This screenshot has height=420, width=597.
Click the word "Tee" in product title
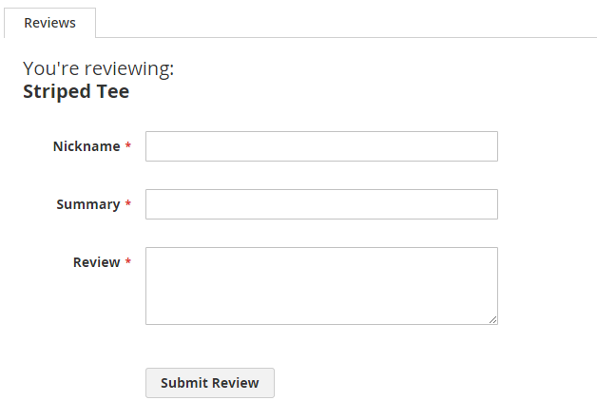tap(113, 92)
